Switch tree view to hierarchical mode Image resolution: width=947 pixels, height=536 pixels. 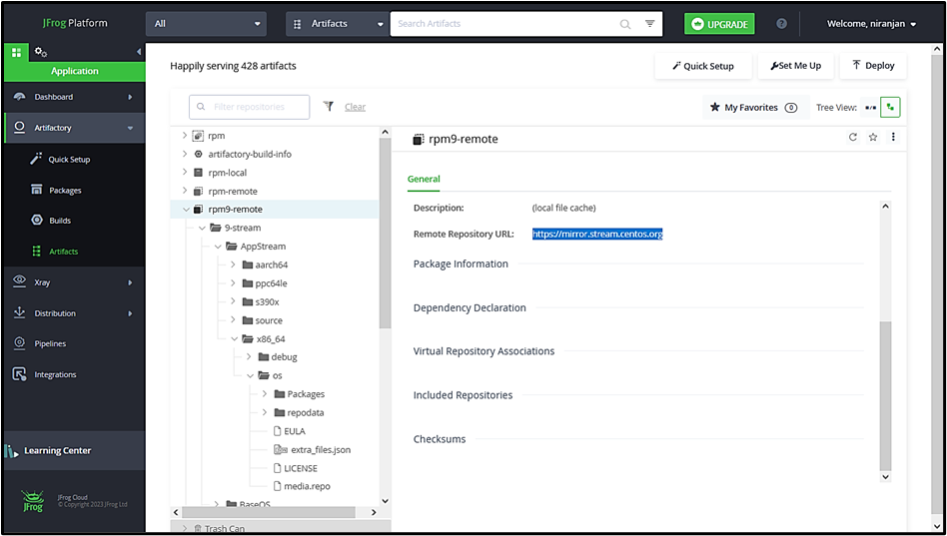(x=890, y=108)
